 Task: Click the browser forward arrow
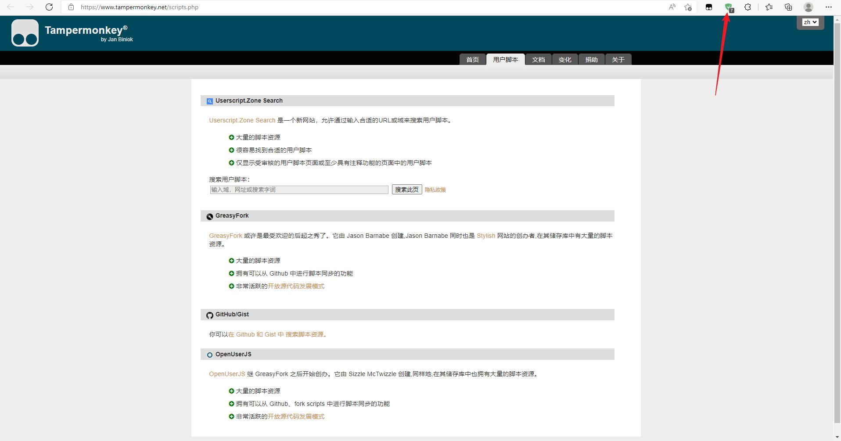(x=30, y=7)
